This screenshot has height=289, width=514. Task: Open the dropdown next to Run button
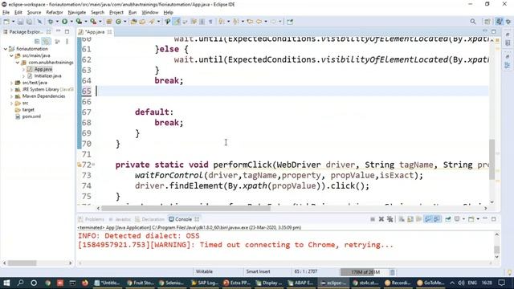coord(71,22)
